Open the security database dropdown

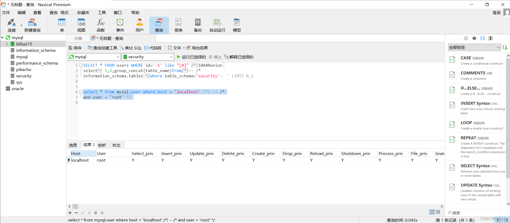(148, 57)
